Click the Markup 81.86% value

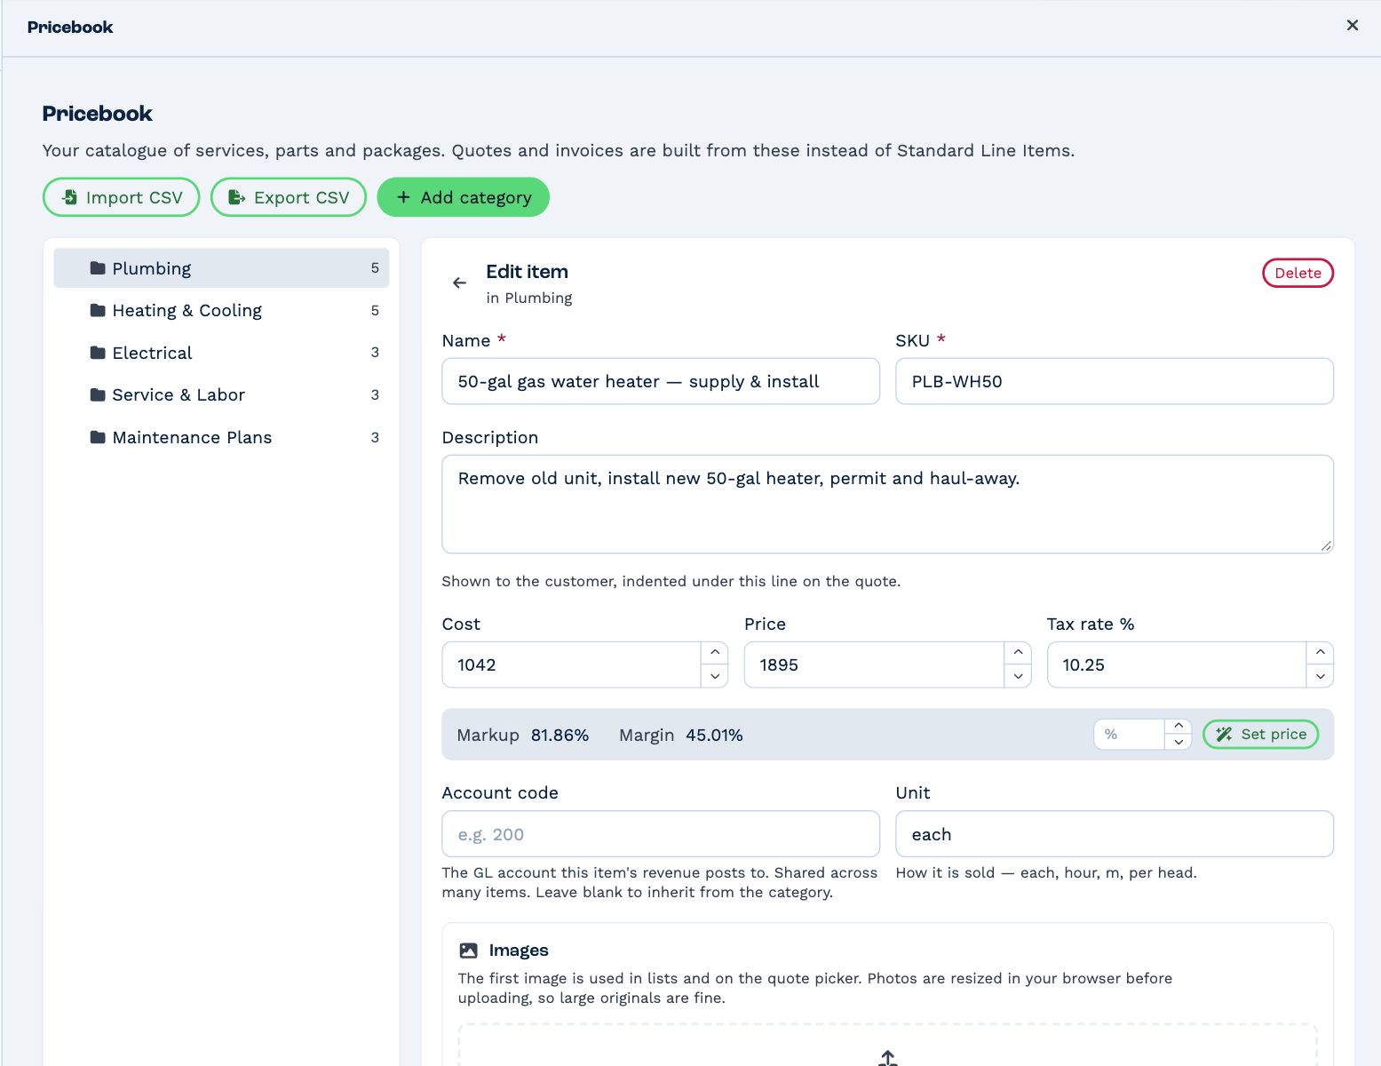point(560,735)
